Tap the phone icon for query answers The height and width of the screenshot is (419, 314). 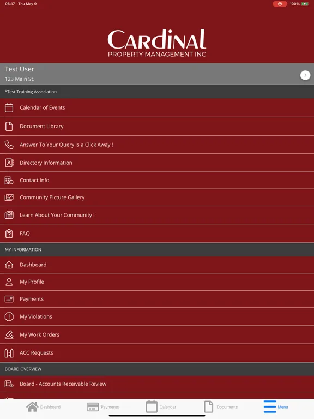9,145
